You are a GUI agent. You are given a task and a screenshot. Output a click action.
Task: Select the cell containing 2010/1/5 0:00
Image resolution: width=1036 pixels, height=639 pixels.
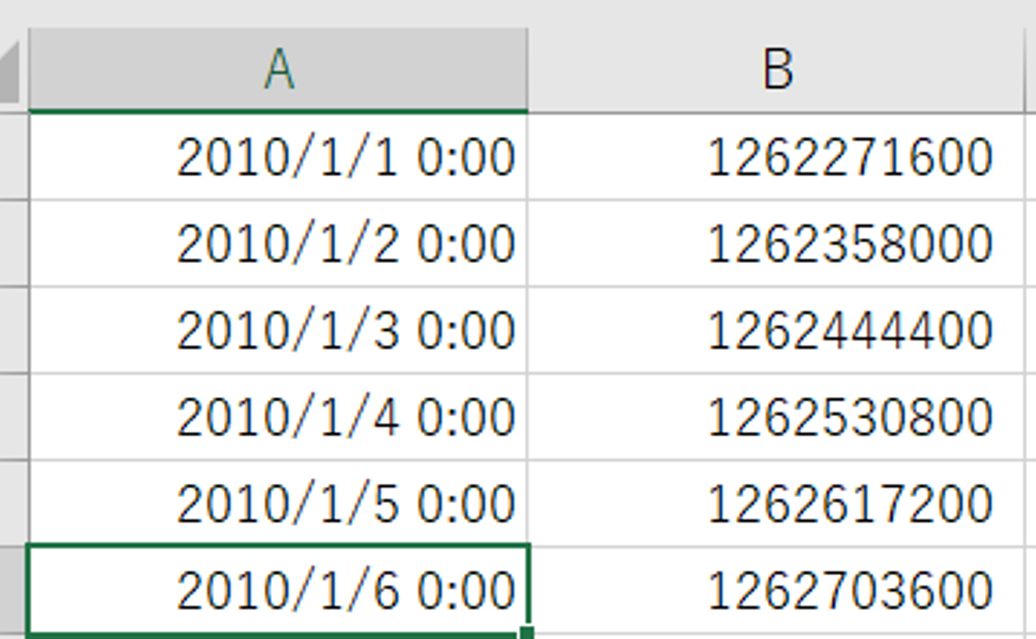pyautogui.click(x=278, y=503)
